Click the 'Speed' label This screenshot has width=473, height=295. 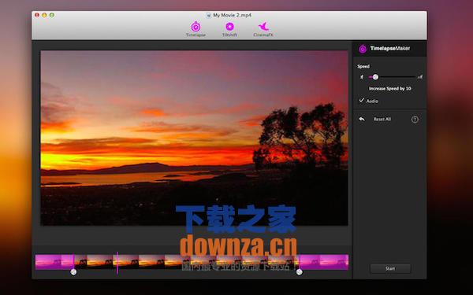(x=363, y=66)
